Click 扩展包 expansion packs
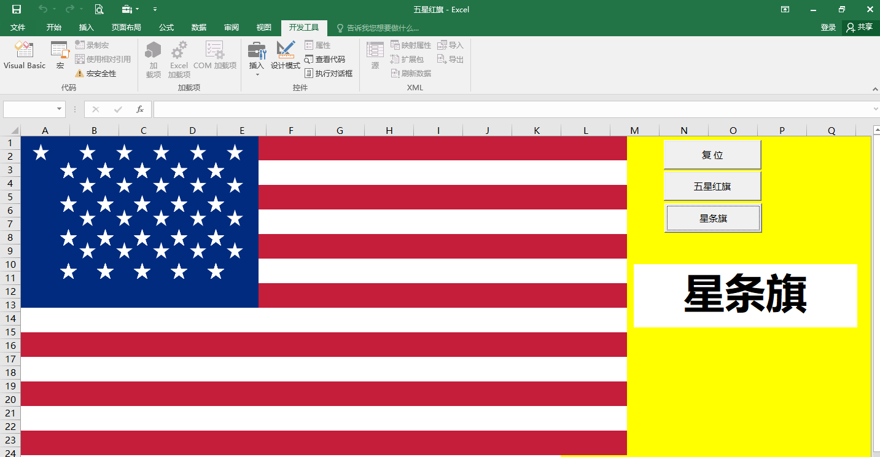Screen dimensions: 880x457 tap(407, 59)
